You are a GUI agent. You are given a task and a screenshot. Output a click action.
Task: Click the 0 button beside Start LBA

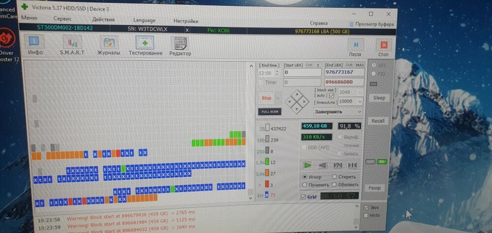(317, 65)
